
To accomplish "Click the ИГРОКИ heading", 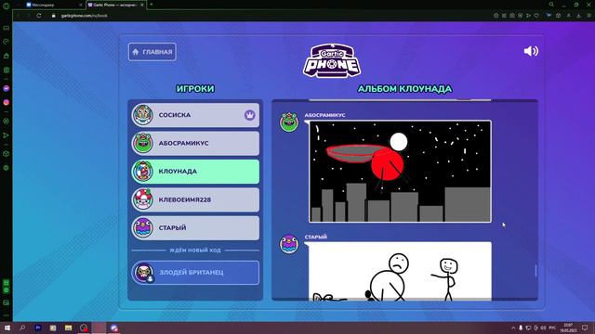I will [195, 89].
